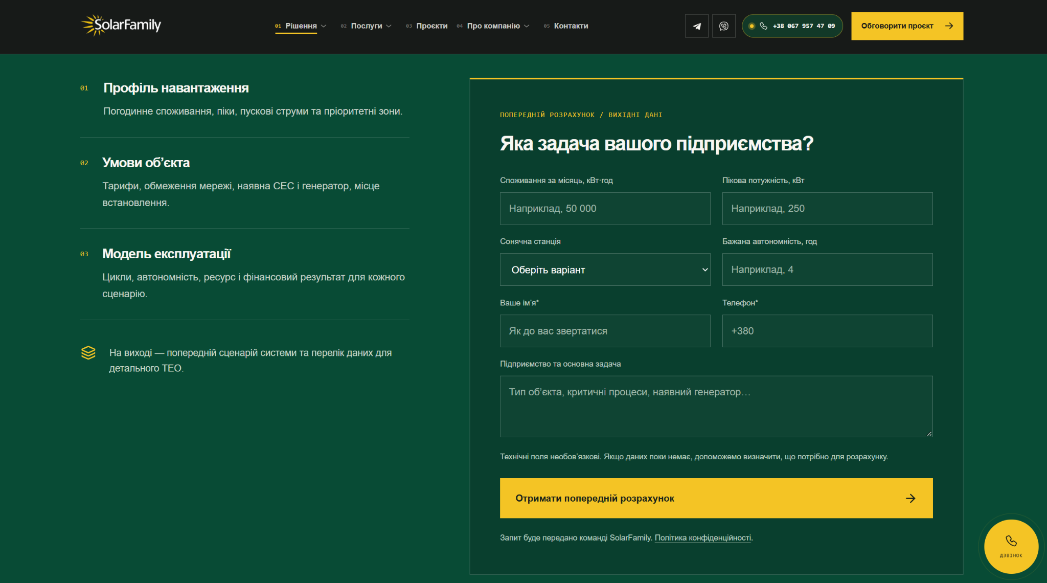Viewport: 1047px width, 583px height.
Task: Expand the Послуги menu chevron
Action: coord(389,26)
